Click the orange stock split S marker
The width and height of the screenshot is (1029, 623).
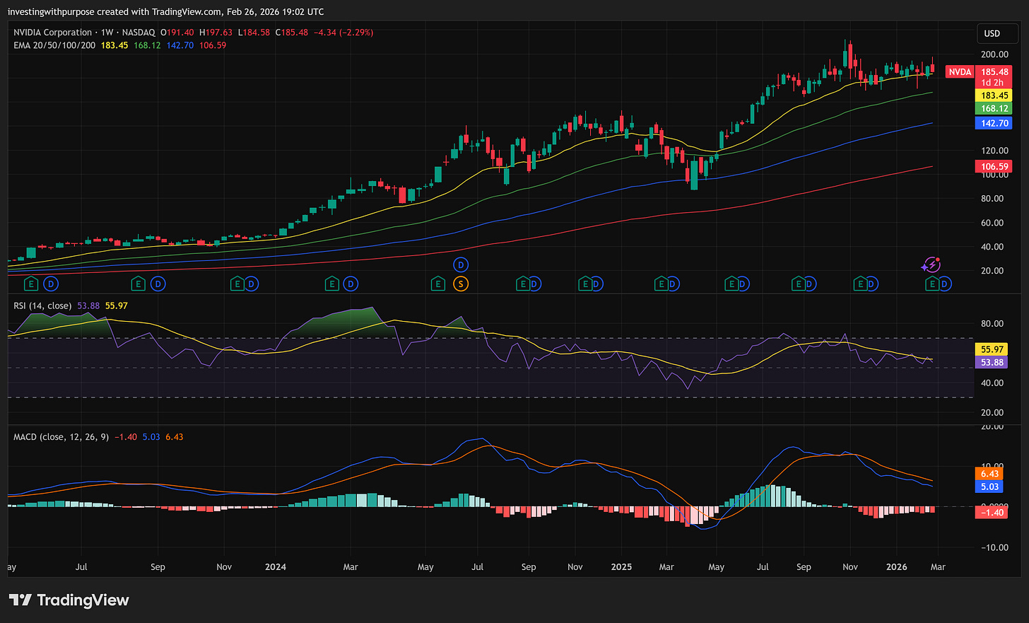point(461,284)
